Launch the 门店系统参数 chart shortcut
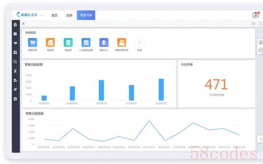The height and width of the screenshot is (164, 263). 86,43
